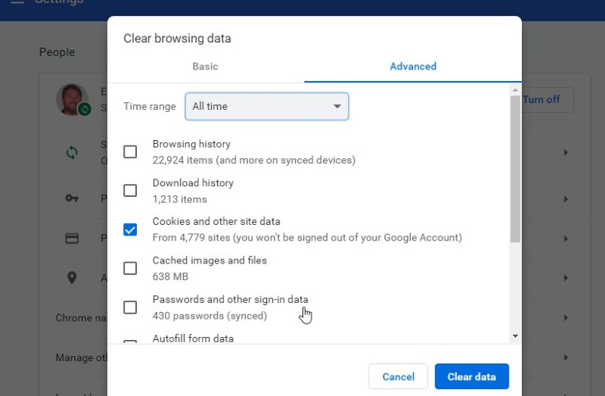
Task: Click the dialog's vertical scrollbar thumb
Action: (x=515, y=169)
